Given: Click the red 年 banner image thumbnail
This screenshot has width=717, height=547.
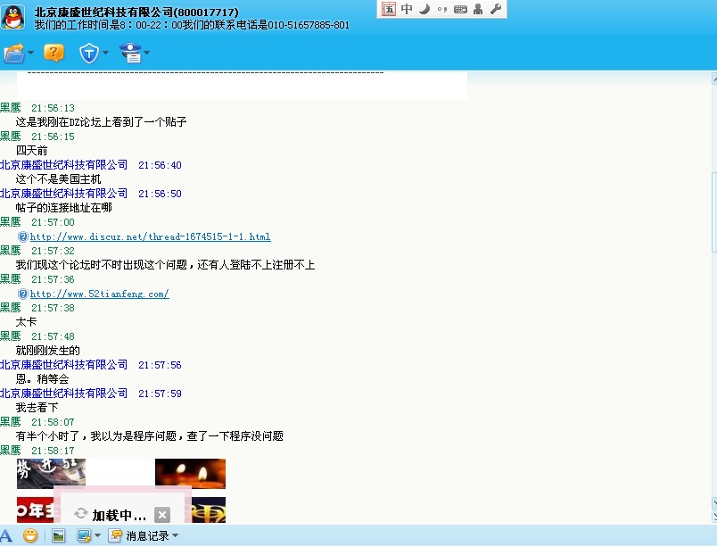Looking at the screenshot, I should pos(35,510).
